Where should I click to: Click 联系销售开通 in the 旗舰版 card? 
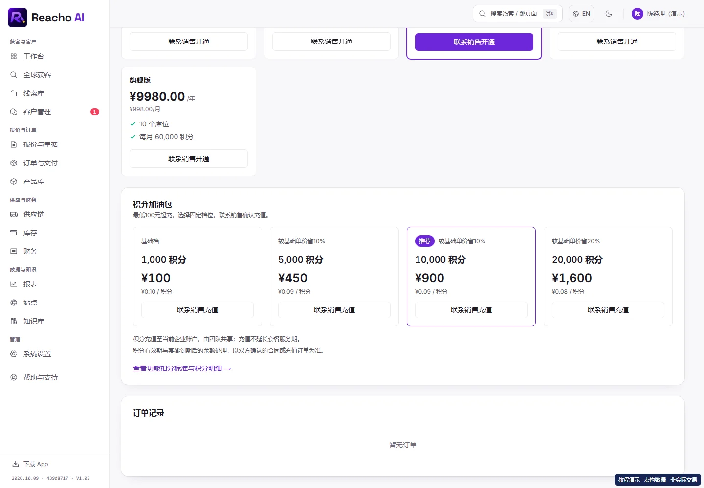pyautogui.click(x=189, y=159)
